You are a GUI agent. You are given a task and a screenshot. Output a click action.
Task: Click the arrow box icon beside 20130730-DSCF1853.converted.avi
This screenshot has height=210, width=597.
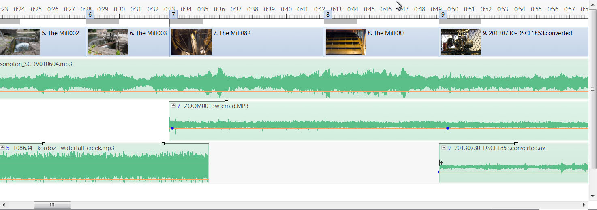(x=444, y=148)
